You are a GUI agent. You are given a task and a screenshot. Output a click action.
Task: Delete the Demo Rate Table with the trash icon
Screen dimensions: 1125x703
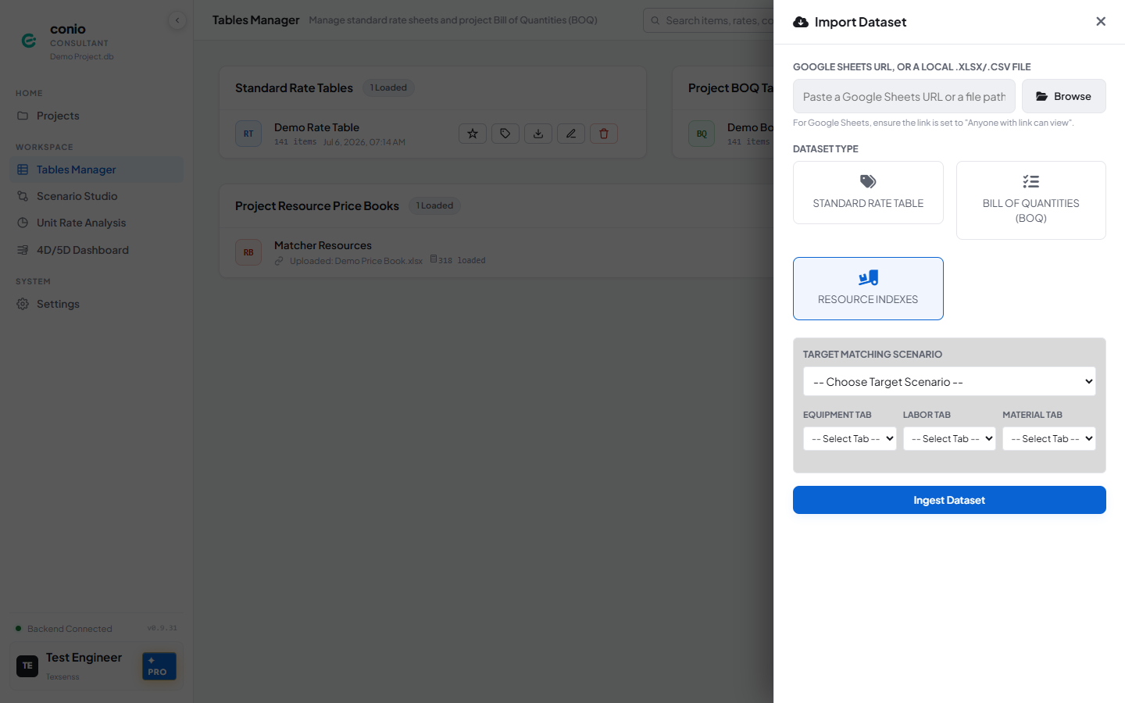[604, 134]
